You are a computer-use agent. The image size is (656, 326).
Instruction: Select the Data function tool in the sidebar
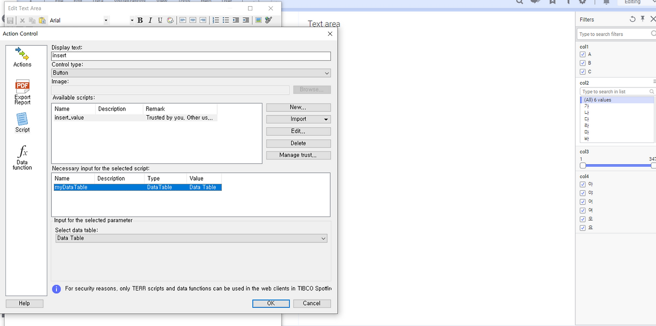(22, 159)
